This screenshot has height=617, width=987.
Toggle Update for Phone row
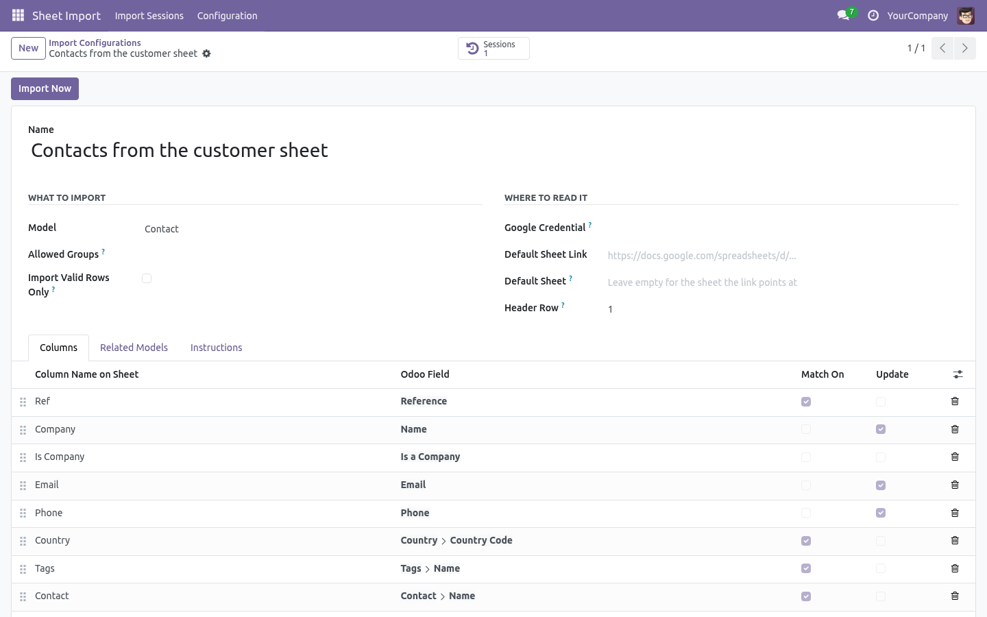coord(881,513)
